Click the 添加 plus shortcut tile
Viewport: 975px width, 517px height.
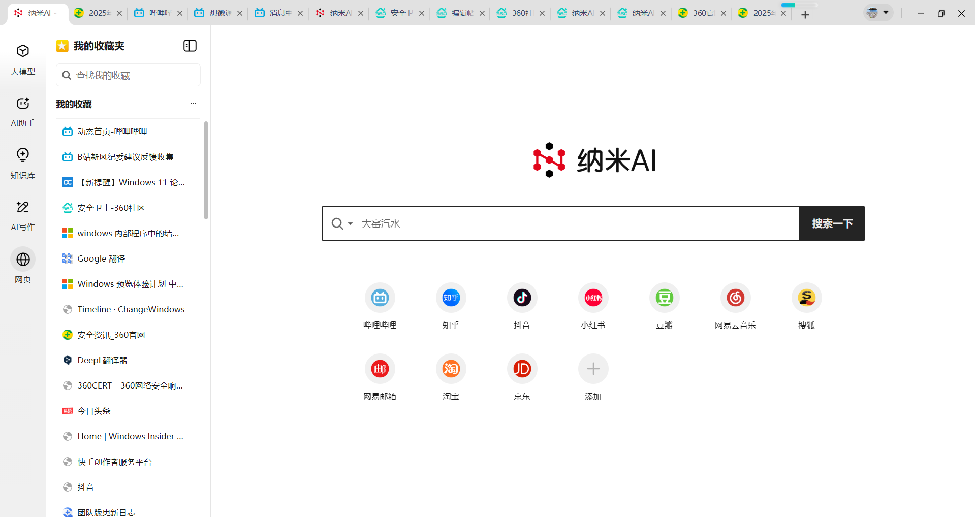coord(593,369)
